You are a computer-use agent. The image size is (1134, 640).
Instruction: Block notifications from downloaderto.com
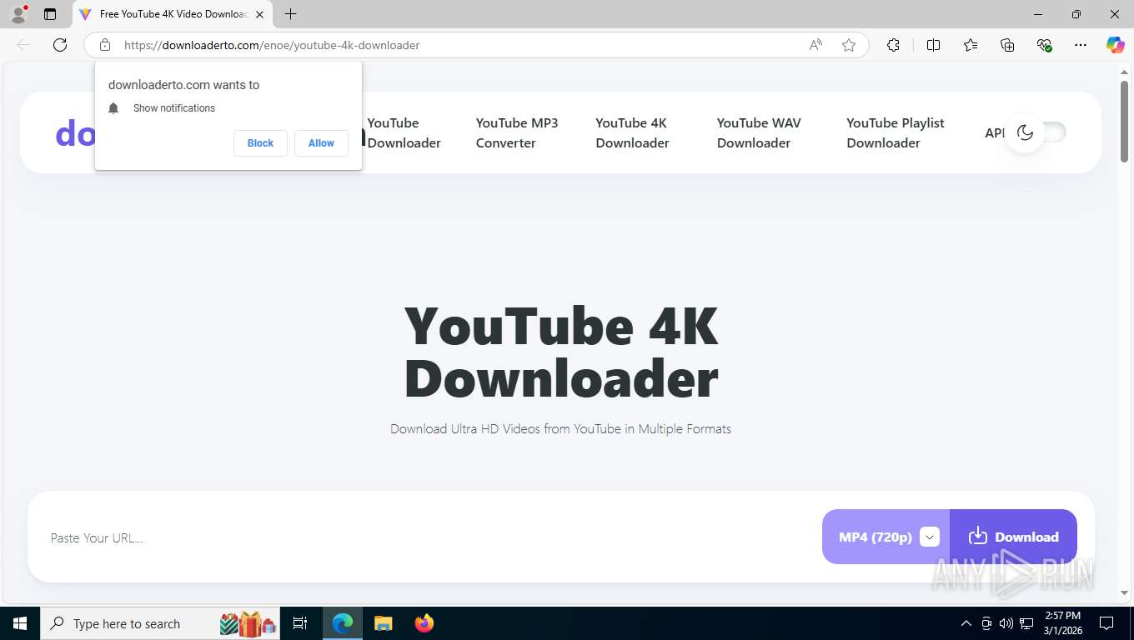pos(260,143)
